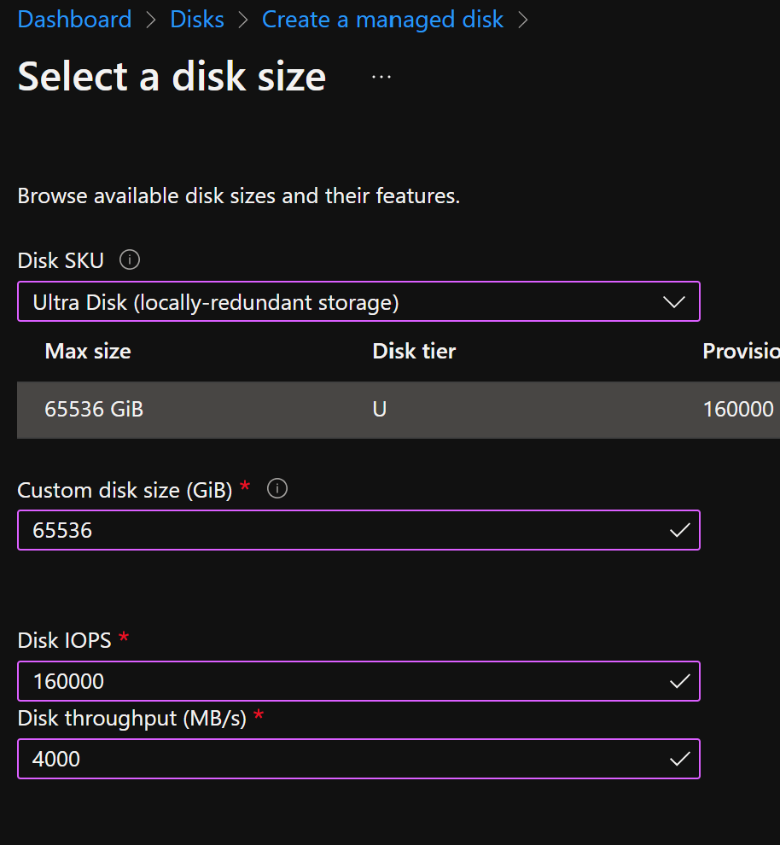Click the Max size column header
Screen dimensions: 780x845
[x=88, y=351]
